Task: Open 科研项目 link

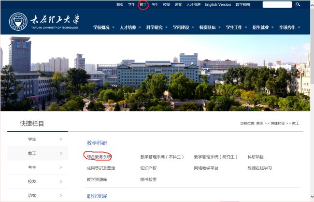Action: tap(256, 157)
